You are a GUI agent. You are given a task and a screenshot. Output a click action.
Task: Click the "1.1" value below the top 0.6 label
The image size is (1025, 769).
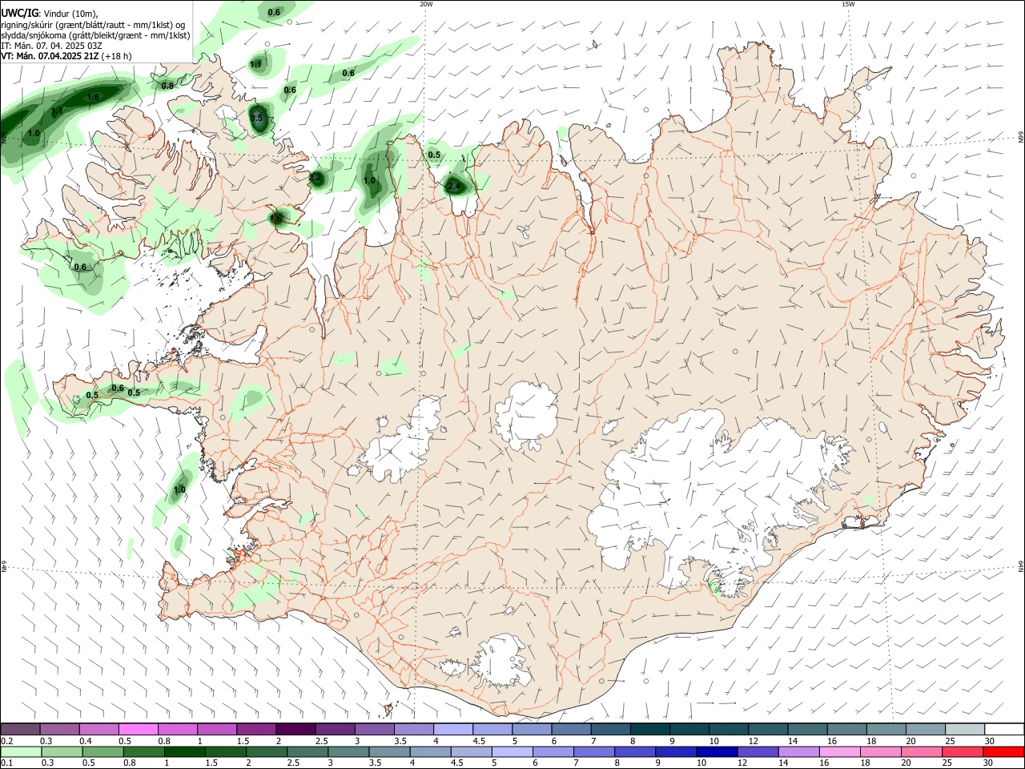tap(256, 64)
